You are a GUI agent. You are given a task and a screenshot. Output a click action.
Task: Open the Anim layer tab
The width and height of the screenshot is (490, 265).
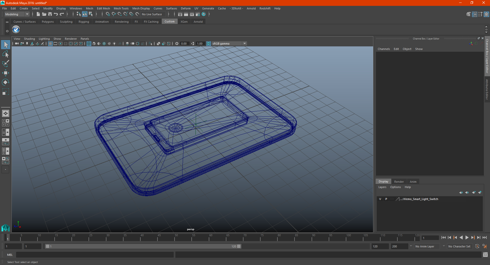413,182
